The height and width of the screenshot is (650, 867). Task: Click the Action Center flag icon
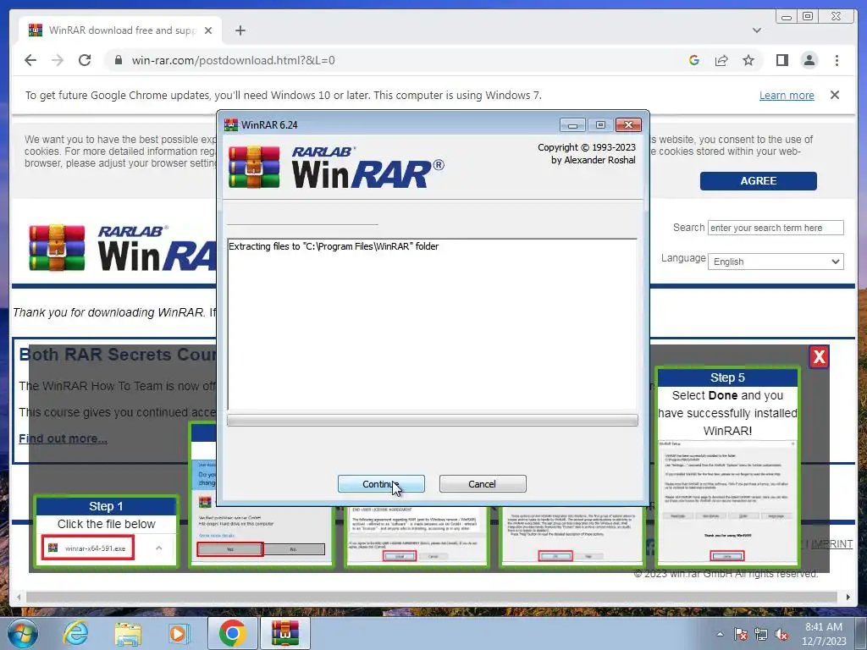coord(741,634)
